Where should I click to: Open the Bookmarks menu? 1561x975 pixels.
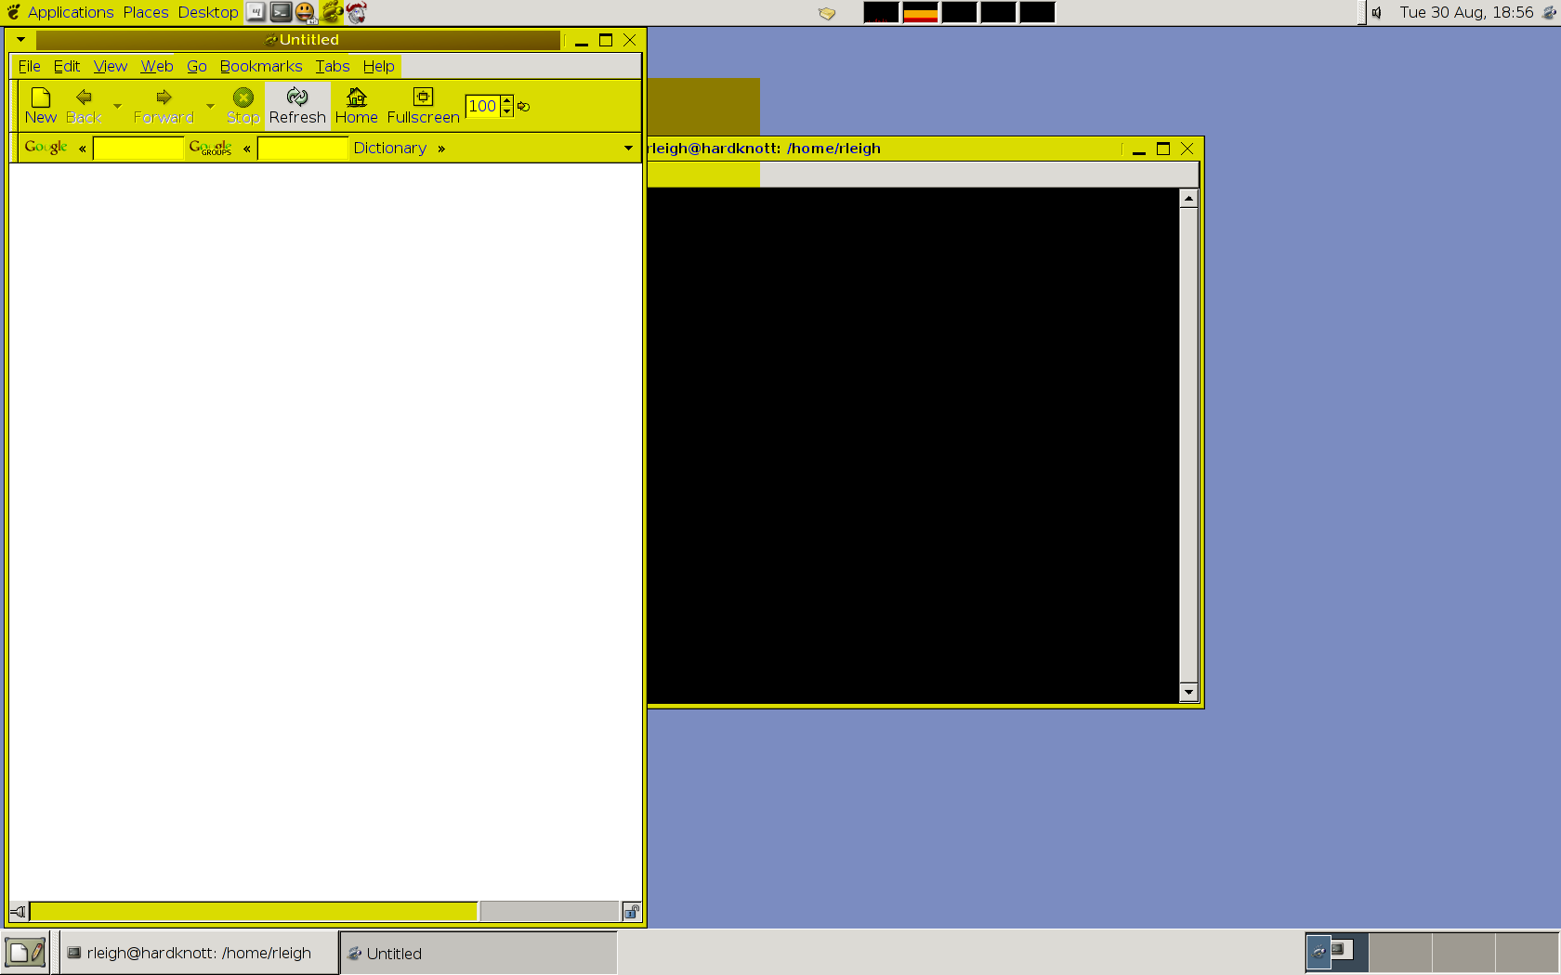point(260,66)
